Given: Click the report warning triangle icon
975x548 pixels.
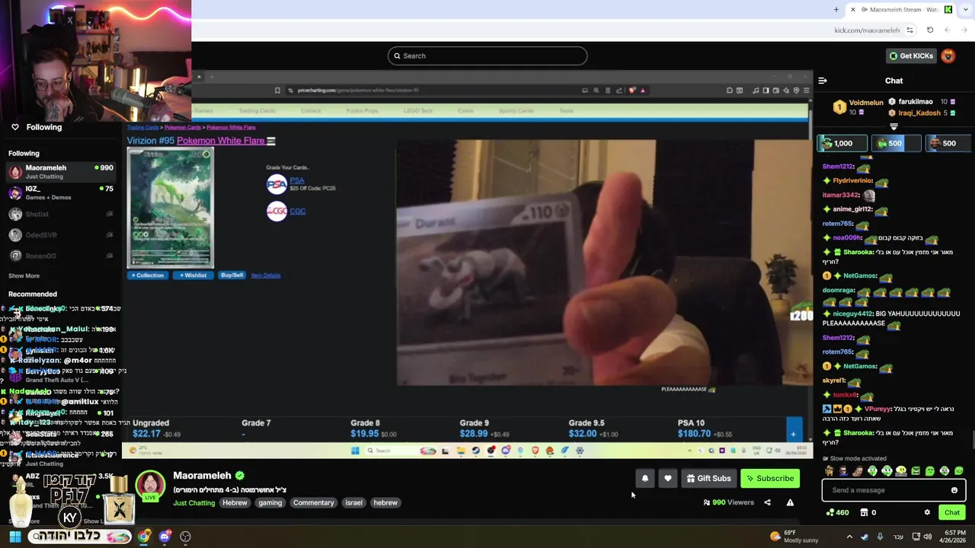Looking at the screenshot, I should coord(790,502).
